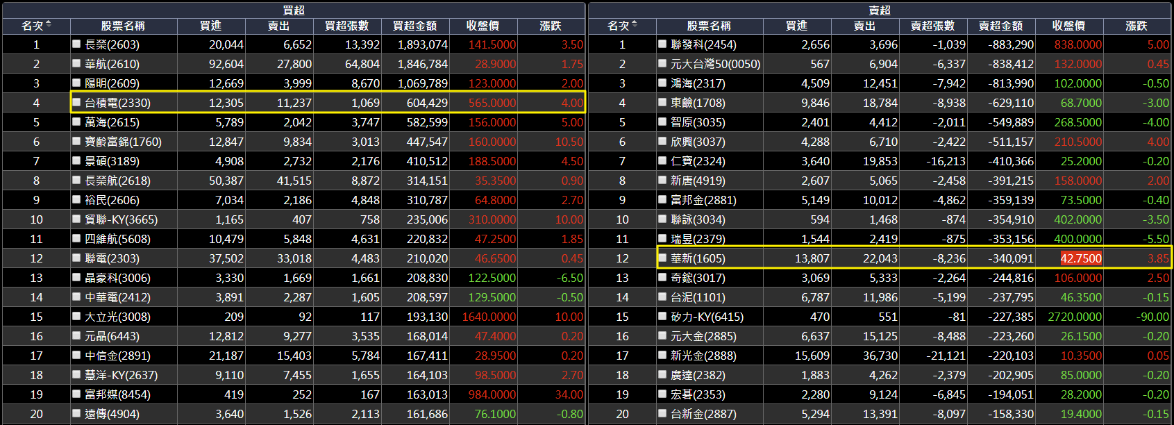Screen dimensions: 1174x425
Task: Select the 萬海(2615) checkbox
Action: coord(76,122)
